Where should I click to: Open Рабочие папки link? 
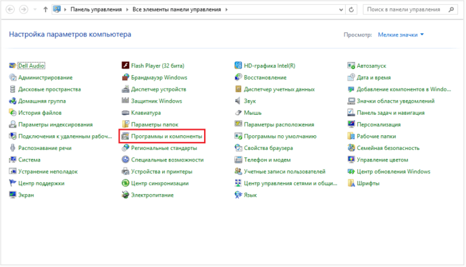point(376,136)
